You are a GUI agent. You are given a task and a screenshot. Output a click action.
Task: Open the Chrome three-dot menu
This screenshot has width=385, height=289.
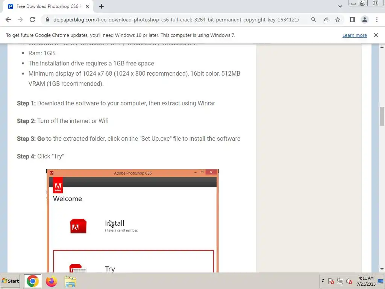click(x=377, y=20)
